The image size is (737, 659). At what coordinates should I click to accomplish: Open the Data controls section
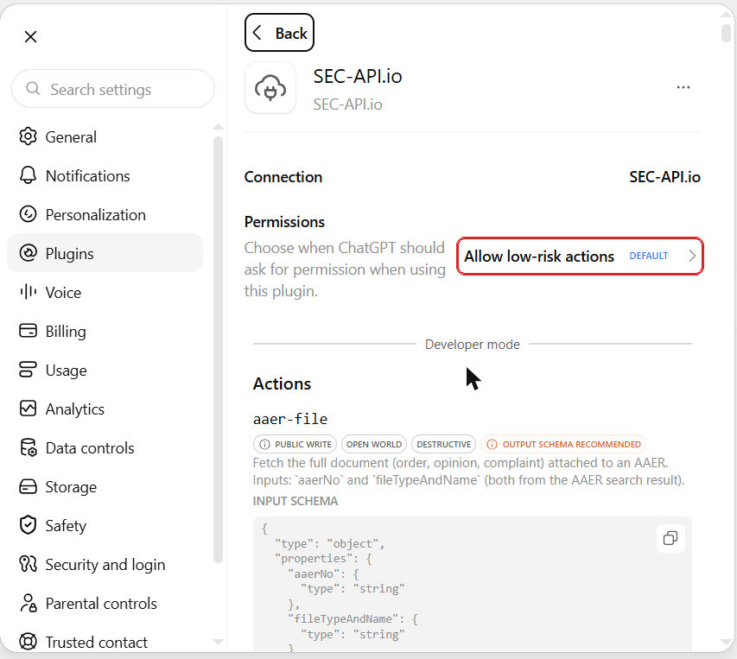point(105,447)
